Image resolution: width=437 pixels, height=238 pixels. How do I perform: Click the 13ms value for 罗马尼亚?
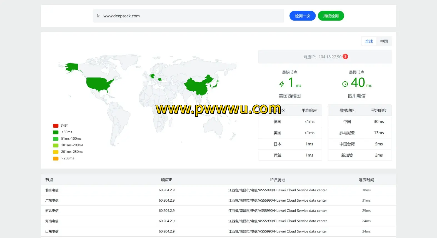pyautogui.click(x=379, y=133)
